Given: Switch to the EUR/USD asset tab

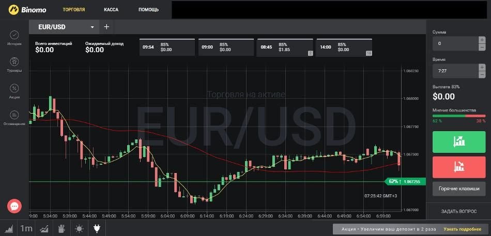Looking at the screenshot, I should (x=64, y=27).
